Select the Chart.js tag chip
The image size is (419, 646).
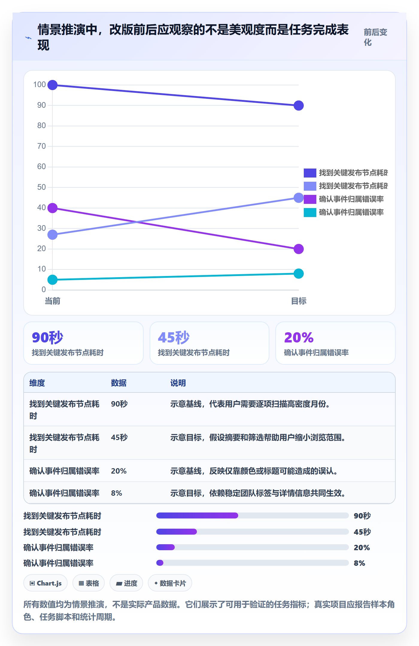(45, 583)
